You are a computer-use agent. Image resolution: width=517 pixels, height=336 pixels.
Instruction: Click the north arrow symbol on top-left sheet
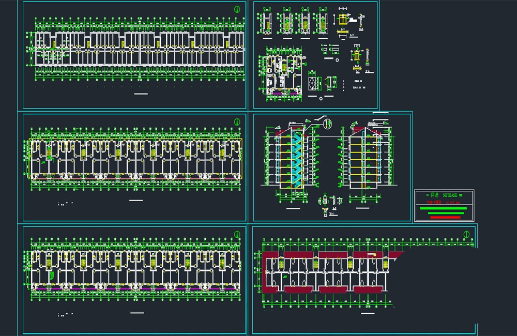point(237,9)
